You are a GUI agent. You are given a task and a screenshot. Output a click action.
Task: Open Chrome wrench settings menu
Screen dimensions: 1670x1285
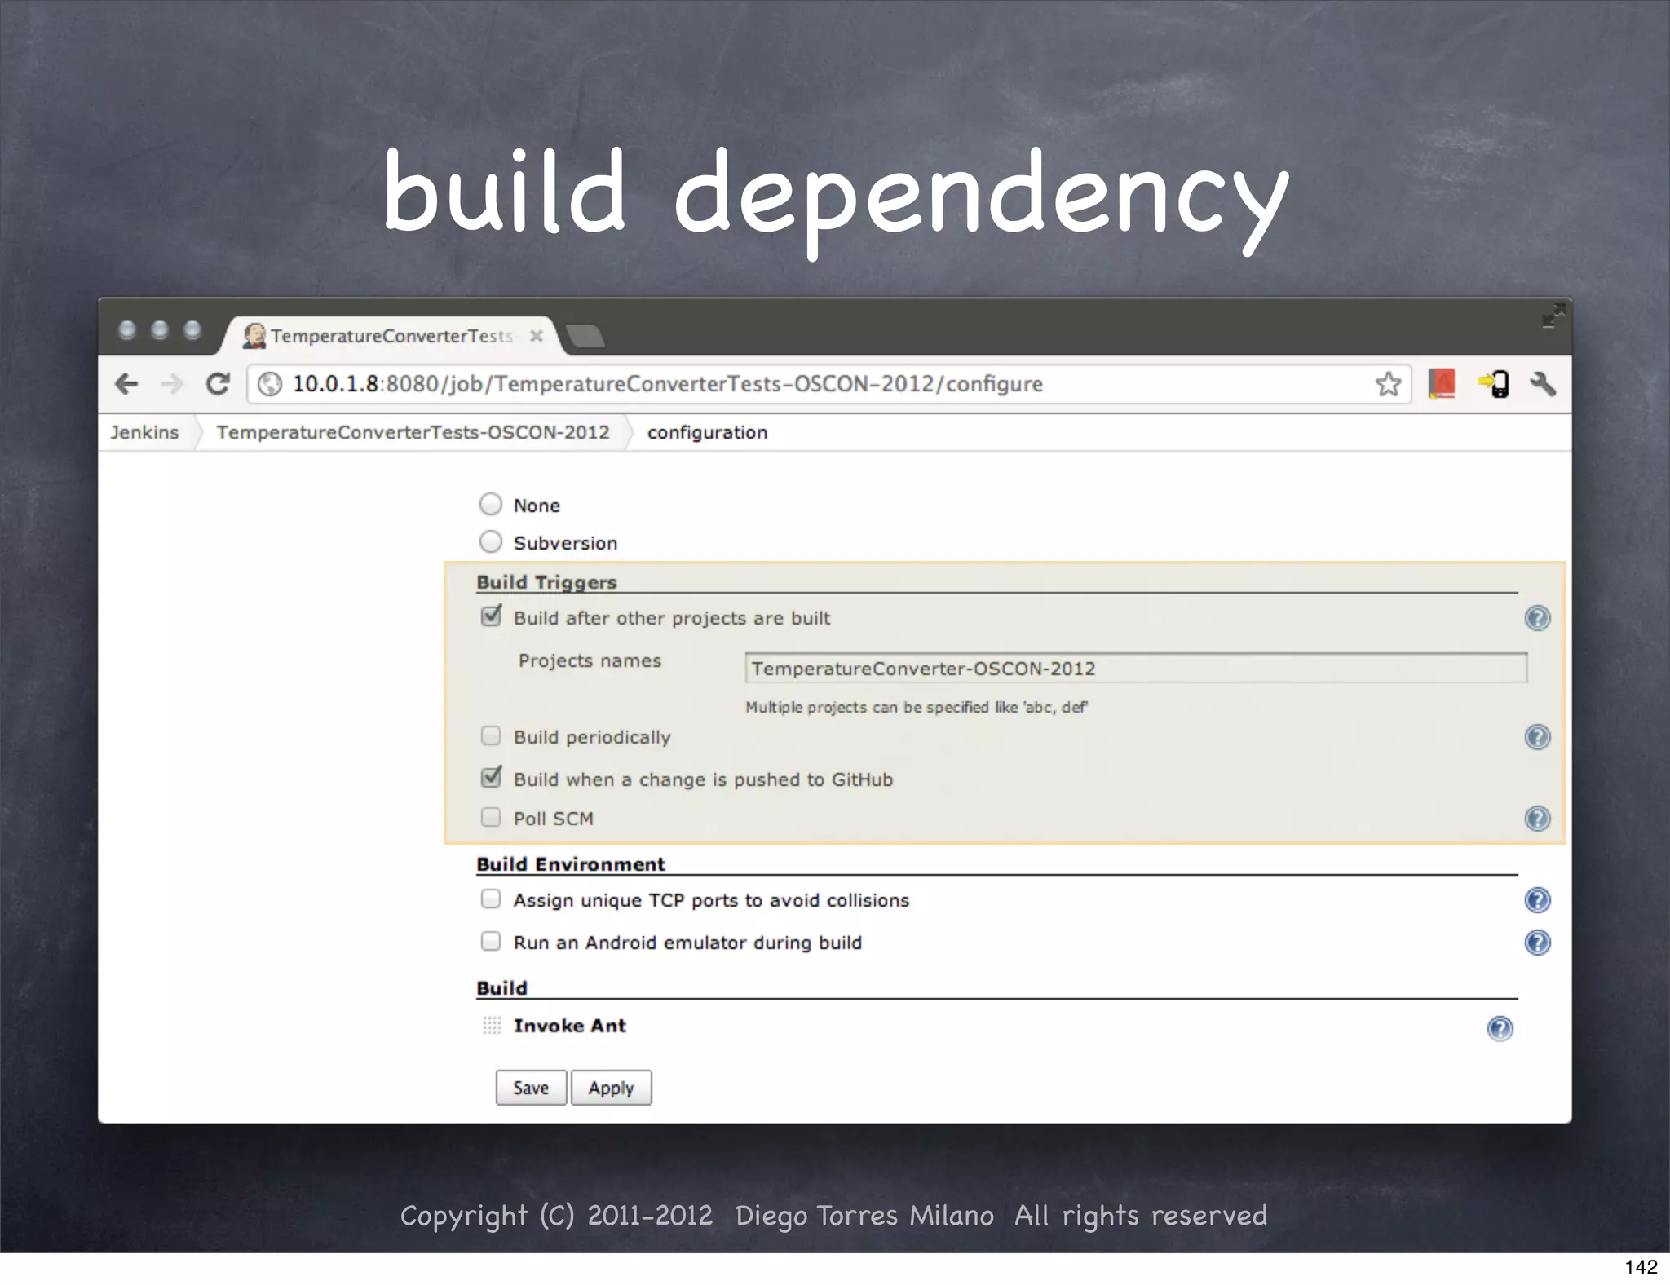[1543, 384]
